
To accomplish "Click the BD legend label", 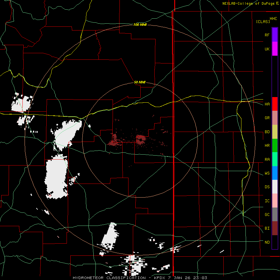I will point(267,132).
